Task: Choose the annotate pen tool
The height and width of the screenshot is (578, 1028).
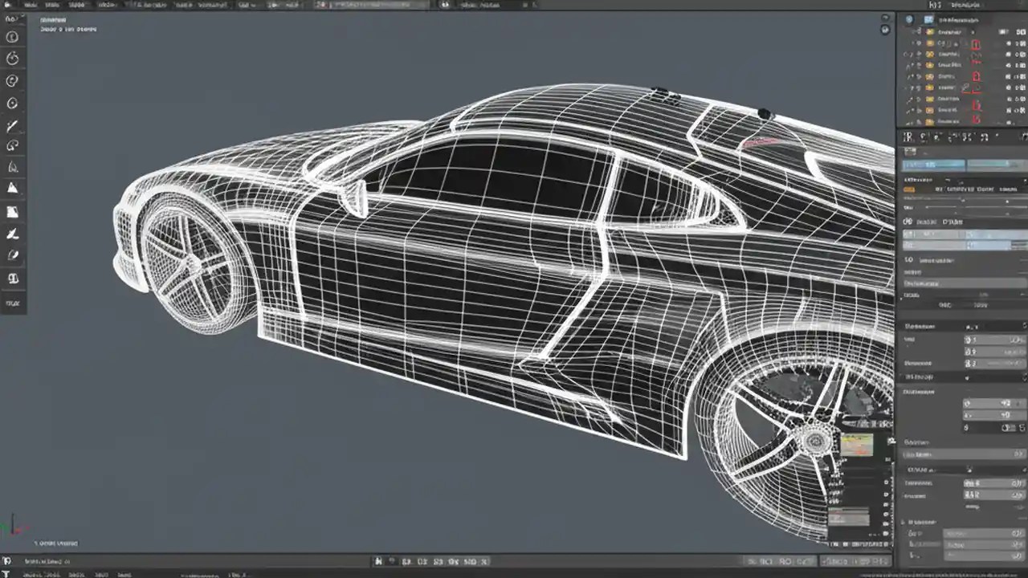Action: [12, 124]
